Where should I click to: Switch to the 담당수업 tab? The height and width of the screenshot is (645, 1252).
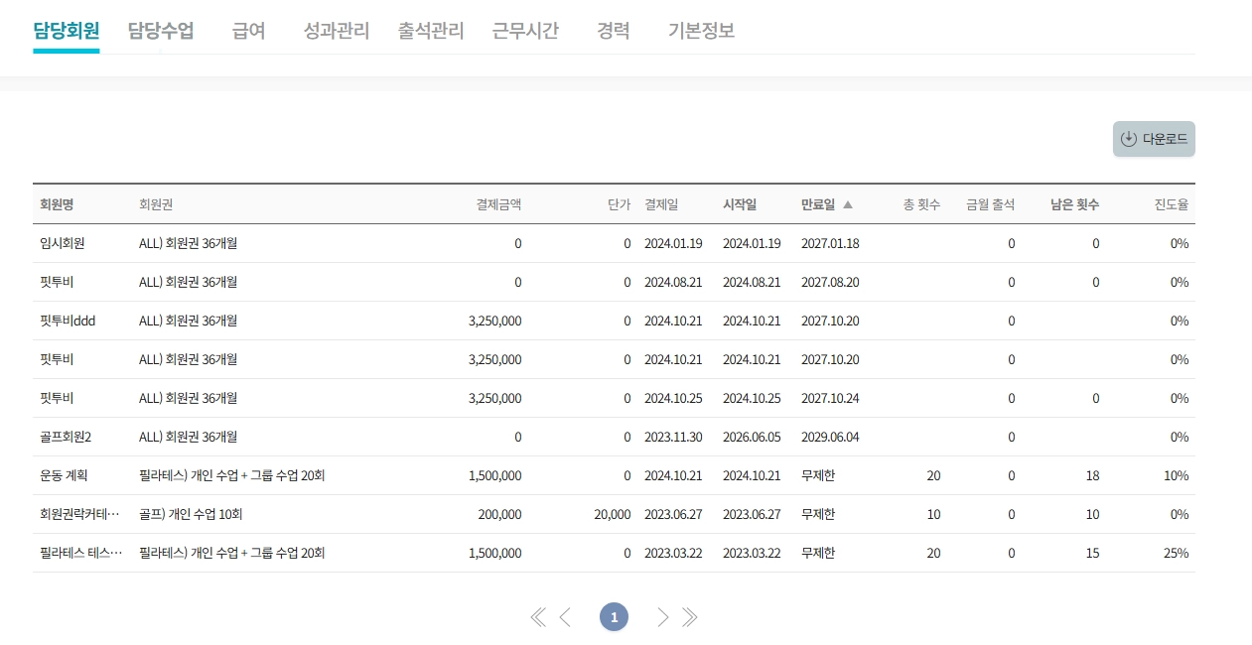point(161,31)
